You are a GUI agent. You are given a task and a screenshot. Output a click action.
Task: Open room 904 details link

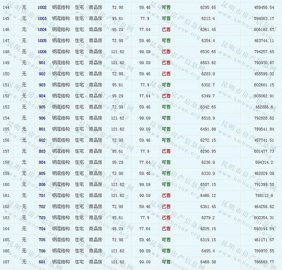[x=42, y=96]
